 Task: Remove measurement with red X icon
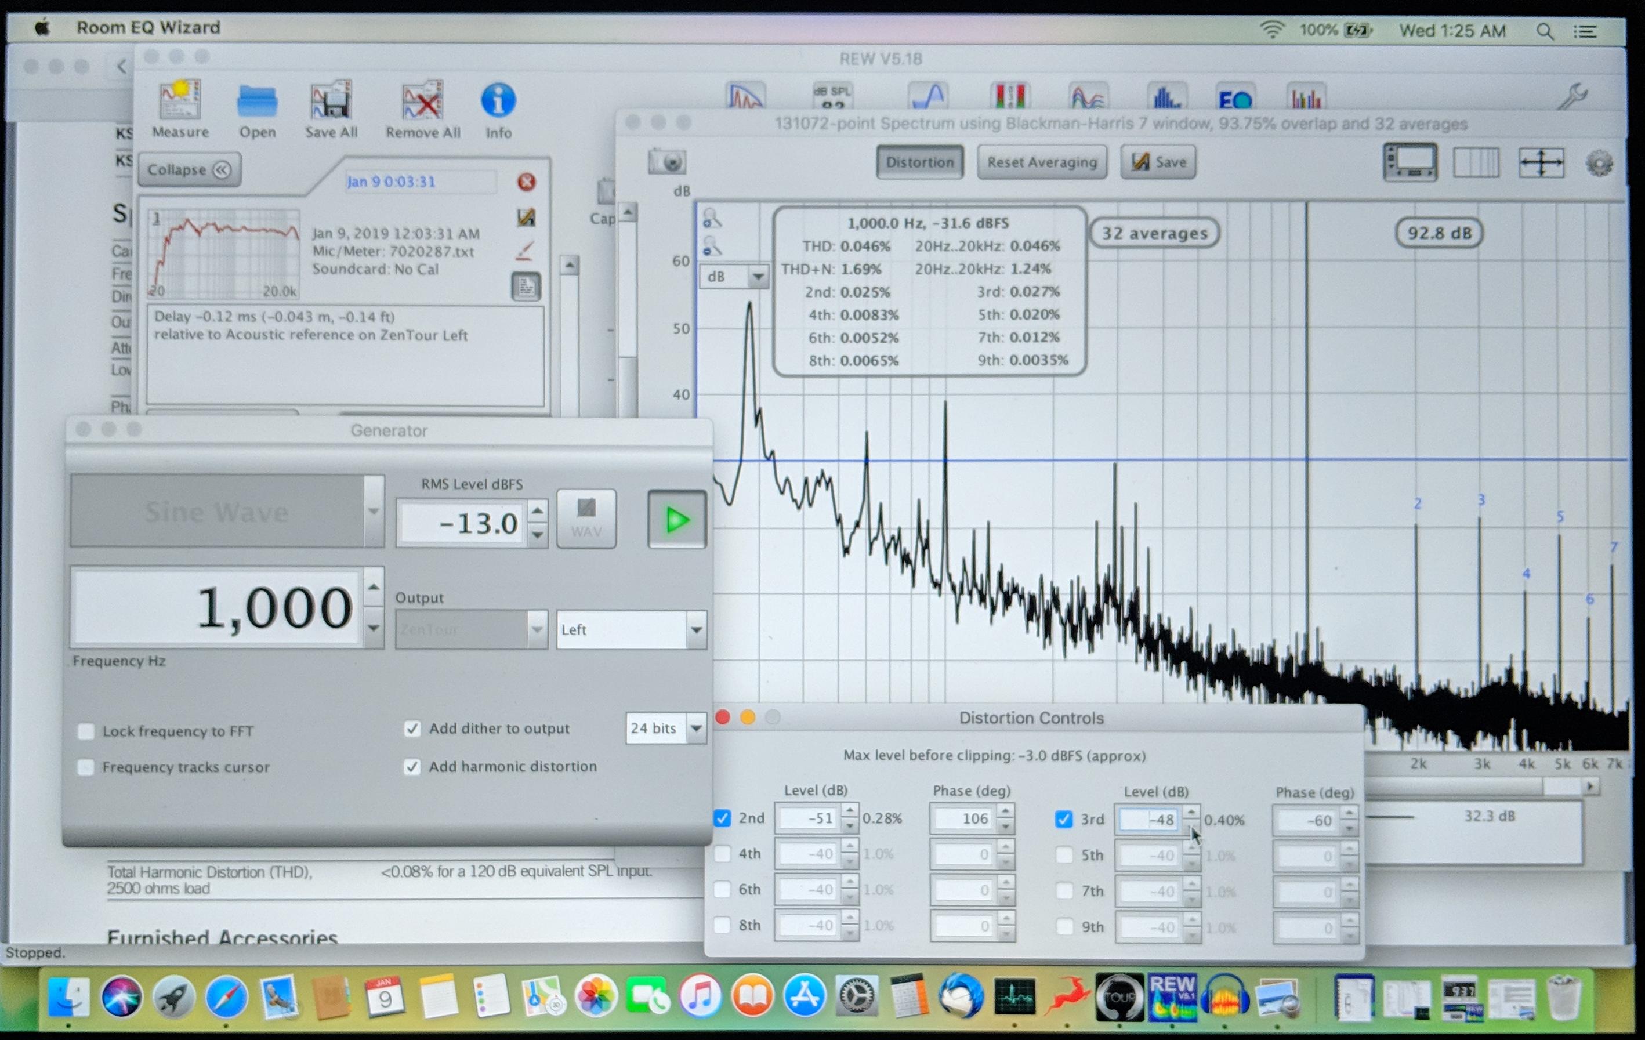coord(526,182)
